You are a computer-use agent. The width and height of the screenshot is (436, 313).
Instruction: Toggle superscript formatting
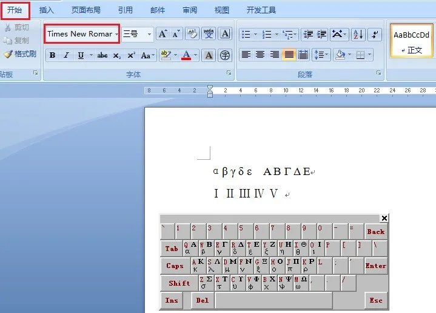(131, 55)
